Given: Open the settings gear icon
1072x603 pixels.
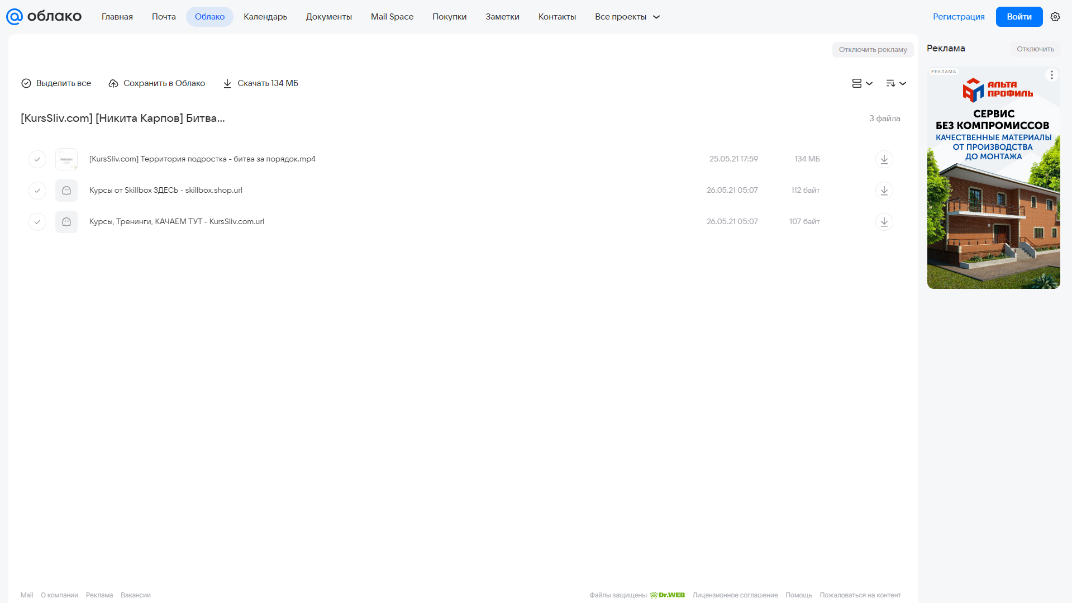Looking at the screenshot, I should (1055, 17).
